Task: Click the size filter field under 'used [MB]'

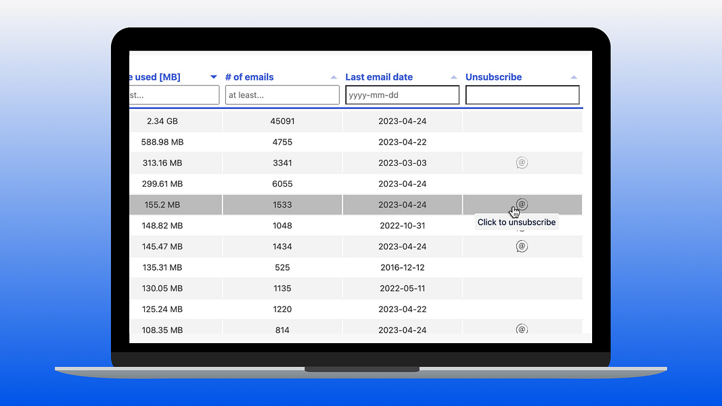Action: pyautogui.click(x=173, y=95)
